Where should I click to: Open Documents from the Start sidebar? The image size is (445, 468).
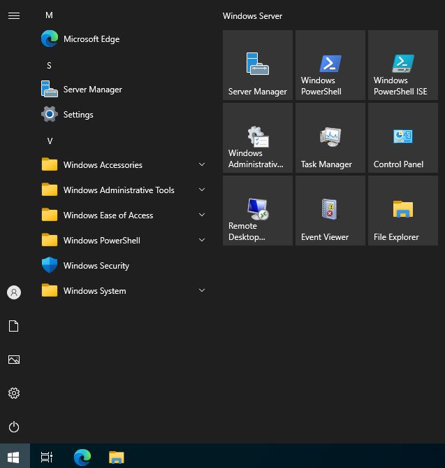coord(14,326)
